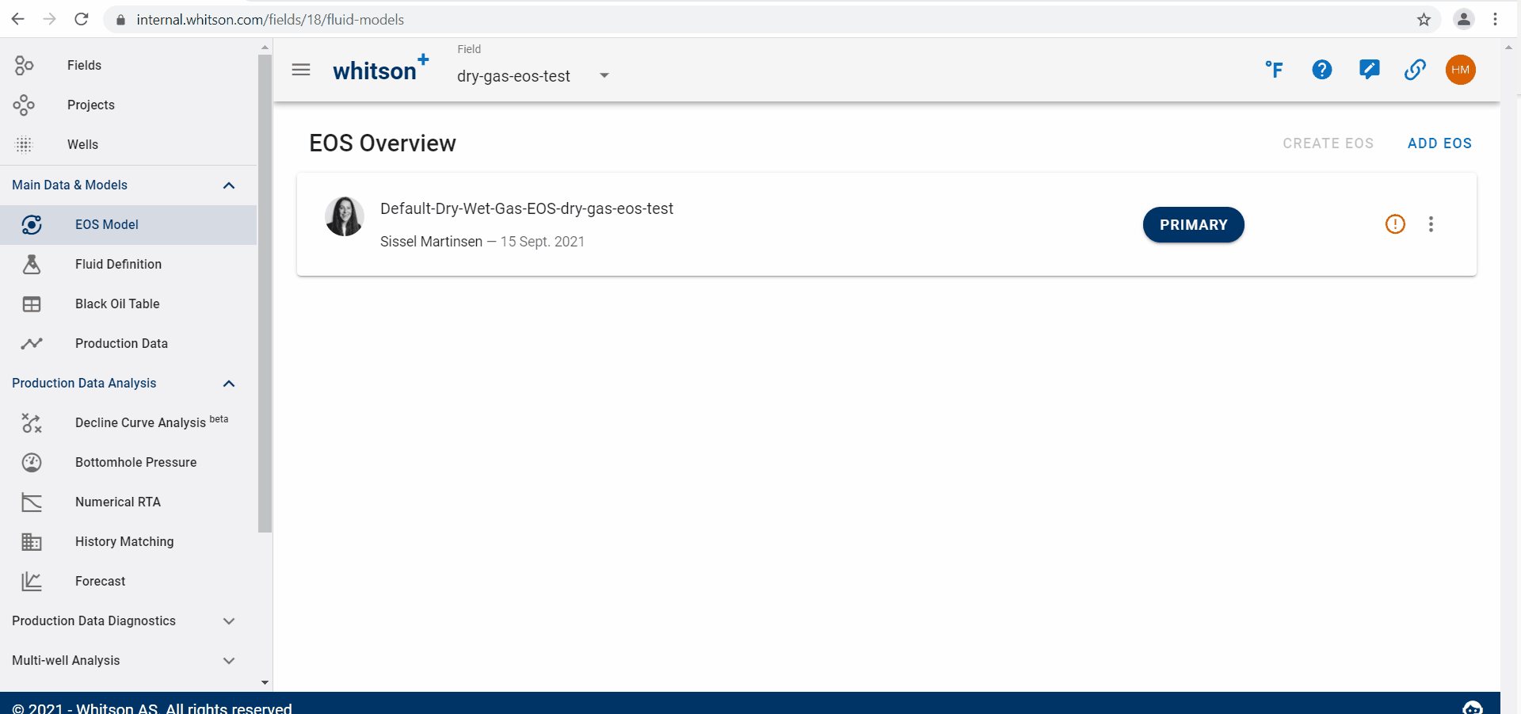Reload the page in browser
This screenshot has width=1521, height=714.
(x=81, y=19)
